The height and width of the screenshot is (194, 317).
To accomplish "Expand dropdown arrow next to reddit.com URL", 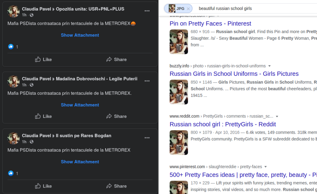I will click(x=277, y=116).
